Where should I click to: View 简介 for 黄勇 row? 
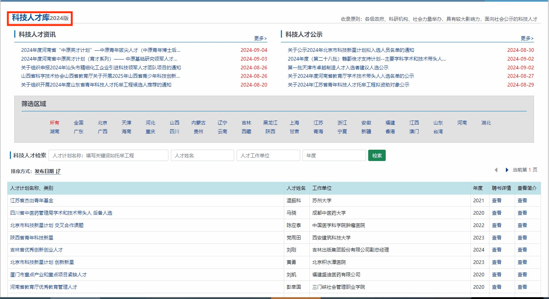[522, 262]
